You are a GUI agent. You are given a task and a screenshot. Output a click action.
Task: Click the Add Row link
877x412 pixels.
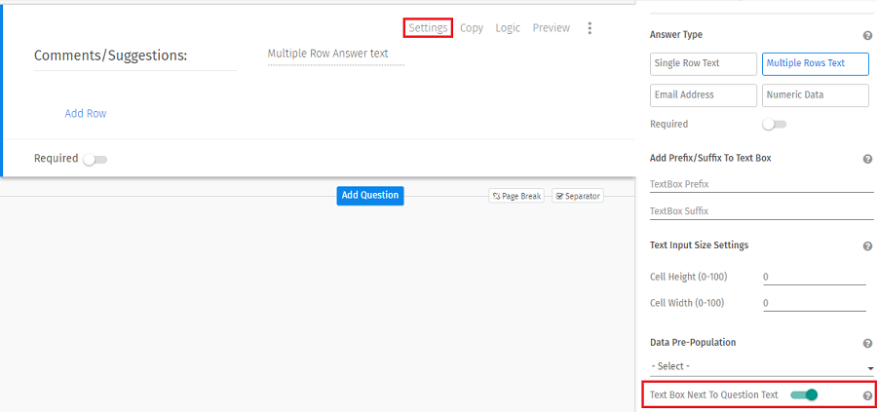click(86, 114)
